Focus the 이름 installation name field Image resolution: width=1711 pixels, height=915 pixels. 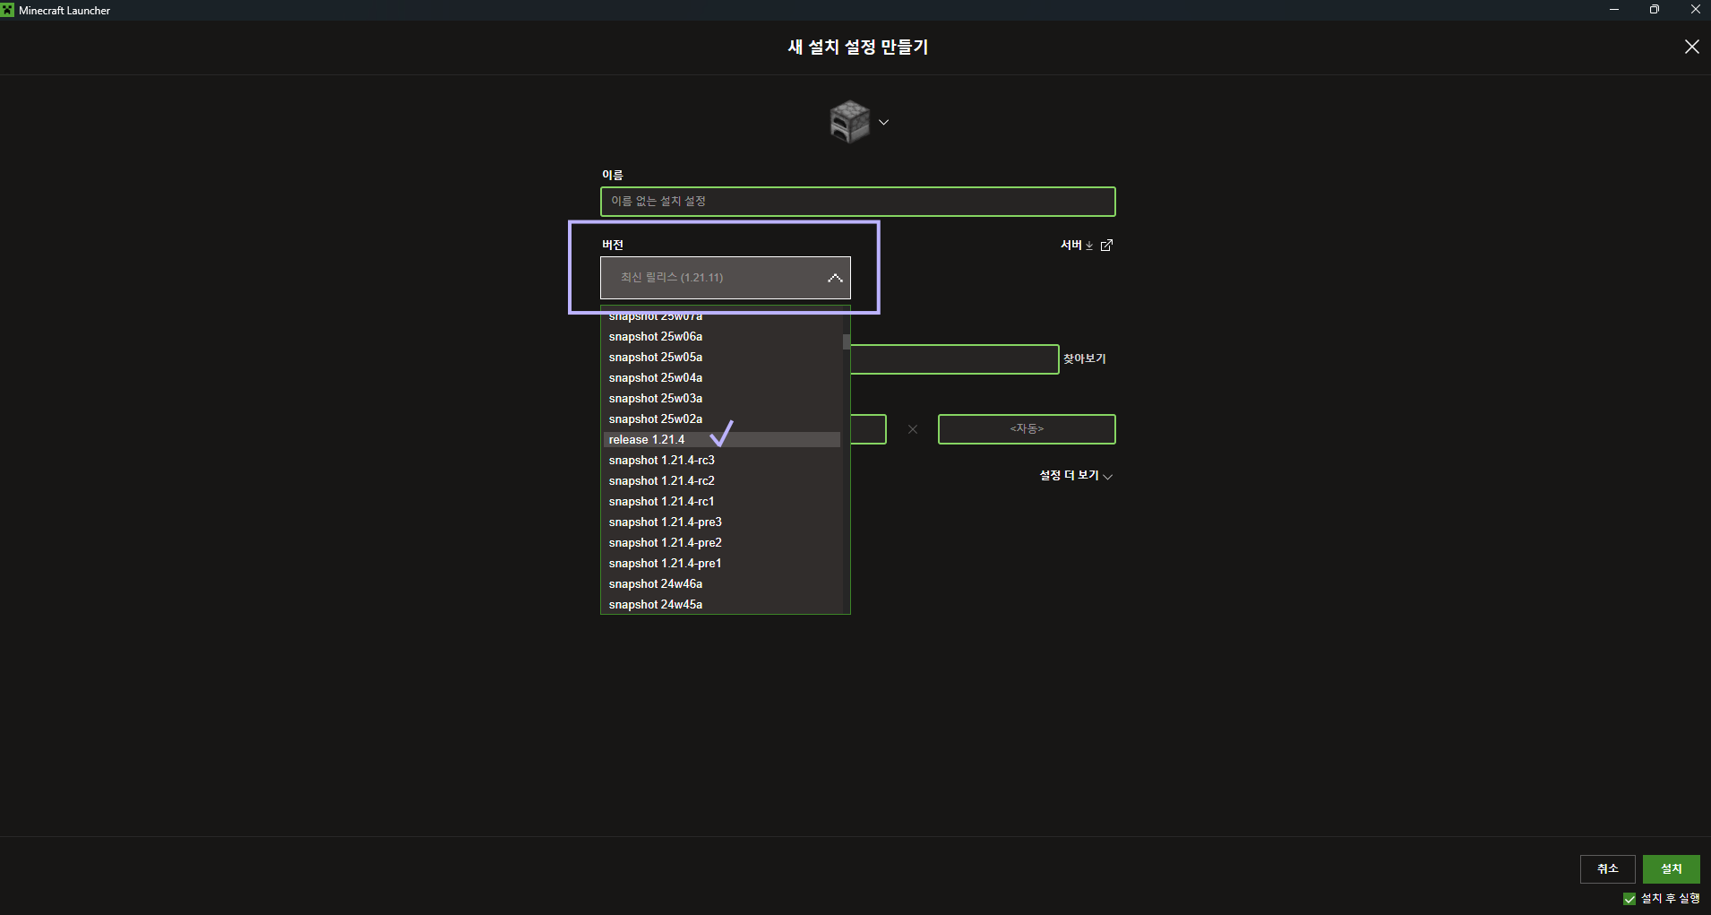(x=858, y=202)
